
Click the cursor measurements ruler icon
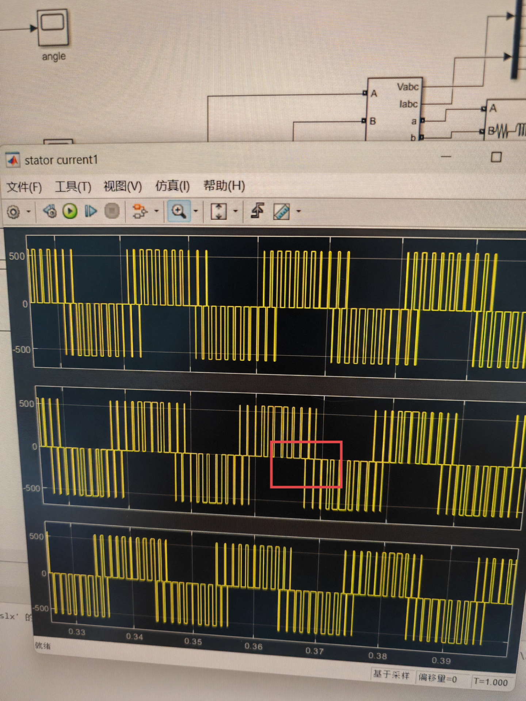(x=282, y=211)
